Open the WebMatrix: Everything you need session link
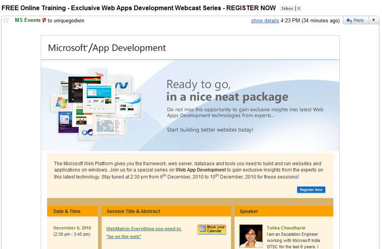Image resolution: width=382 pixels, height=249 pixels. (x=144, y=233)
